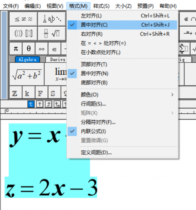196x210 pixels.
Task: Open the 编辑(E) Edit menu
Action: click(x=33, y=6)
